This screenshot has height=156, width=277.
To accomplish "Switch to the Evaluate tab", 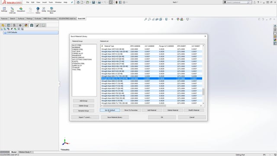I will pyautogui.click(x=38, y=19).
